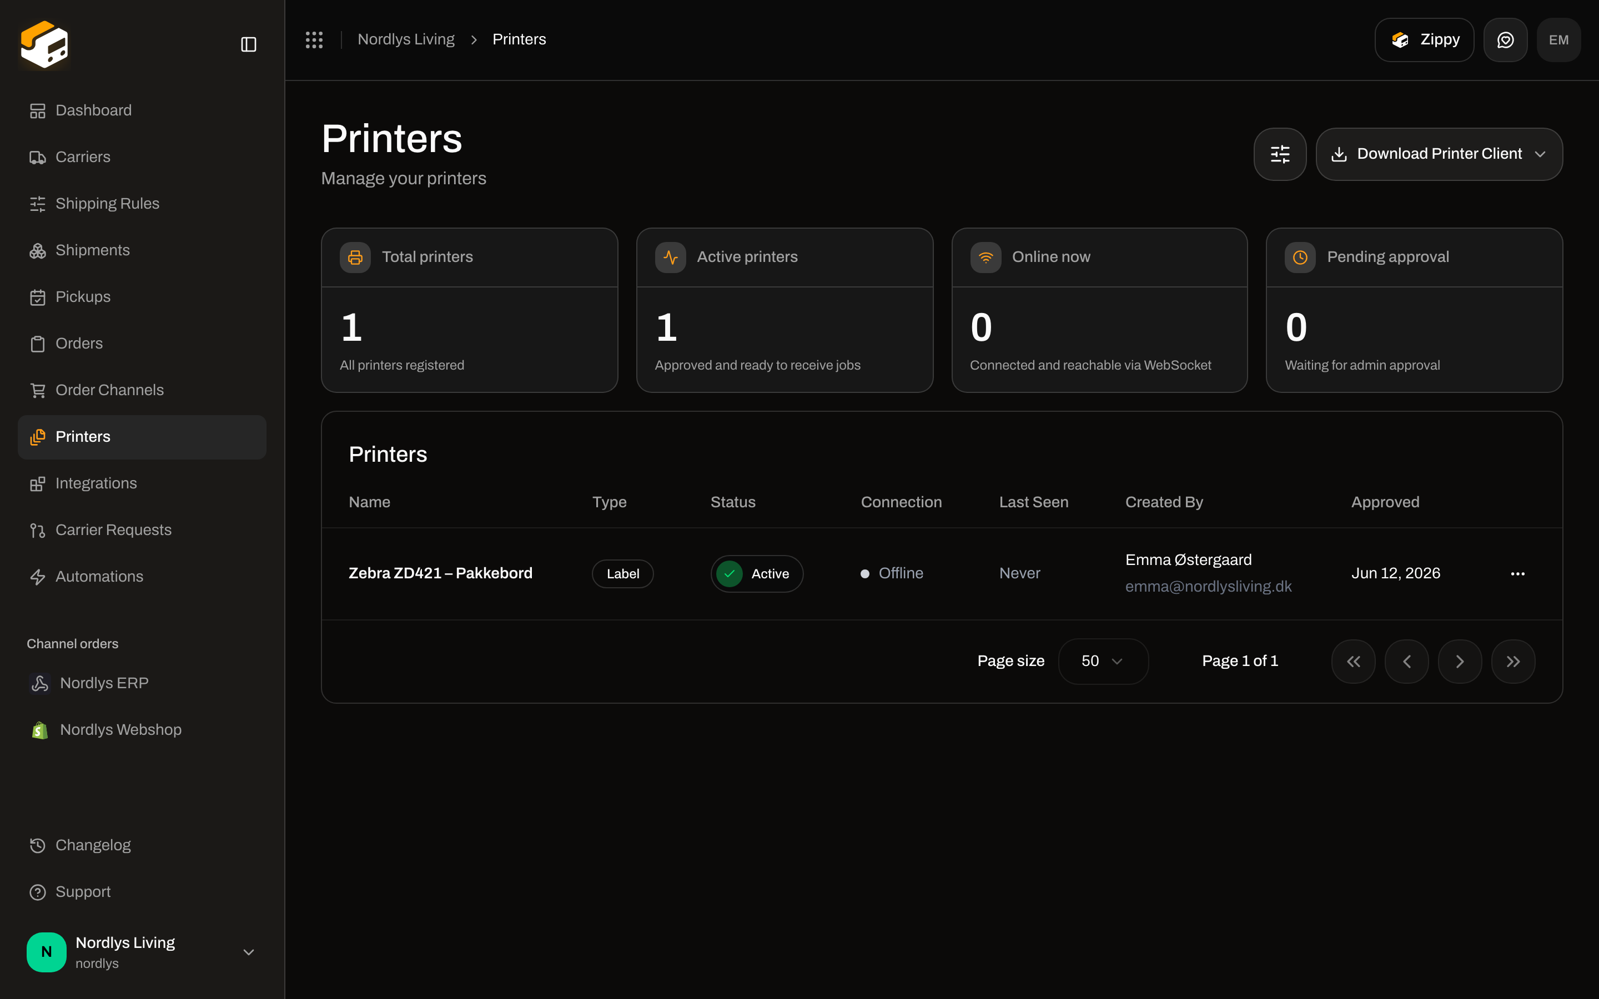Open Support page
Image resolution: width=1599 pixels, height=999 pixels.
(142, 892)
